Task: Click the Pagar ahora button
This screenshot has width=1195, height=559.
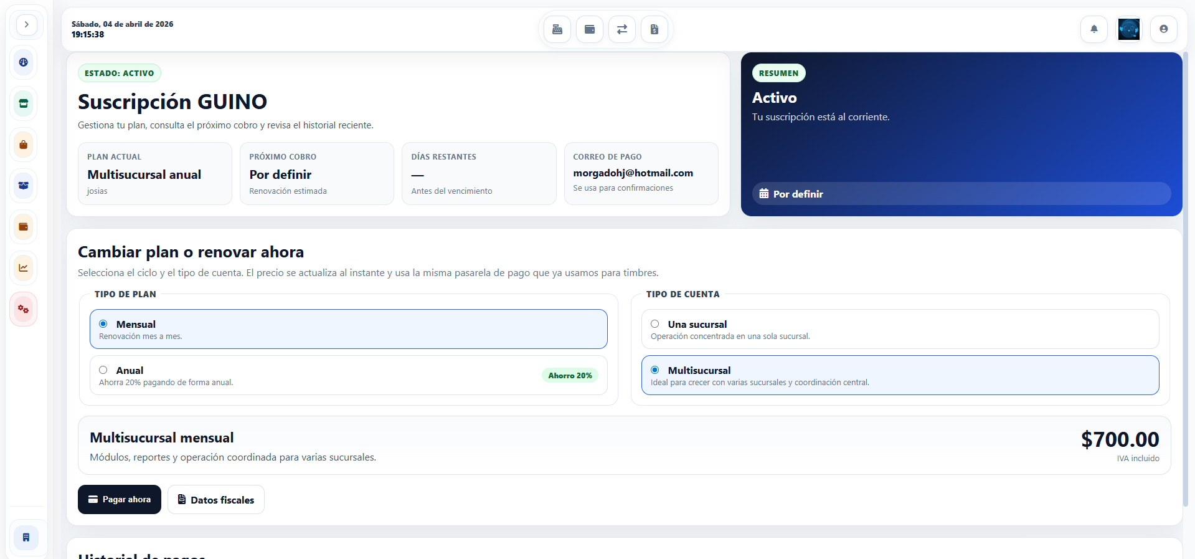Action: tap(120, 500)
